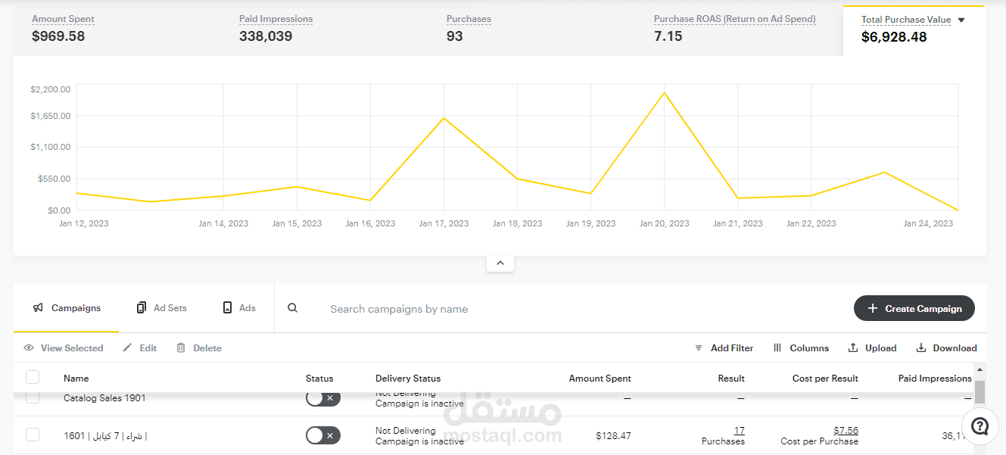Viewport: 1006px width, 455px height.
Task: Open the Total Purchase Value metric dropdown
Action: 961,20
